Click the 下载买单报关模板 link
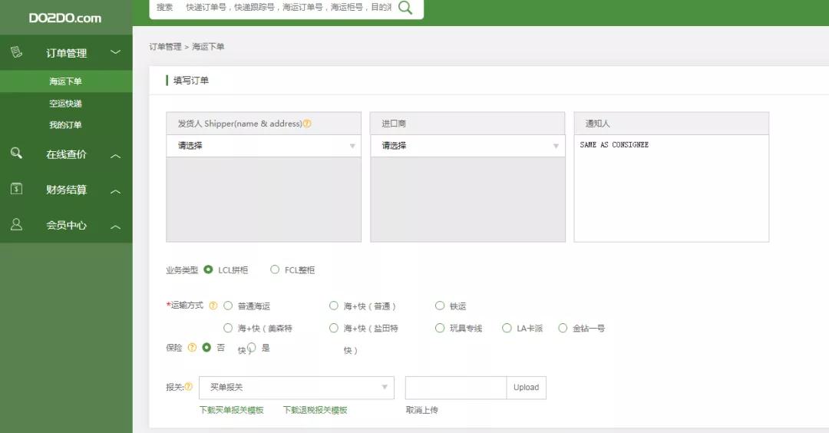 [x=231, y=410]
